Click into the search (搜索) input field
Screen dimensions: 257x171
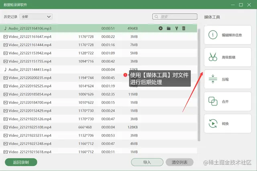tap(175, 16)
